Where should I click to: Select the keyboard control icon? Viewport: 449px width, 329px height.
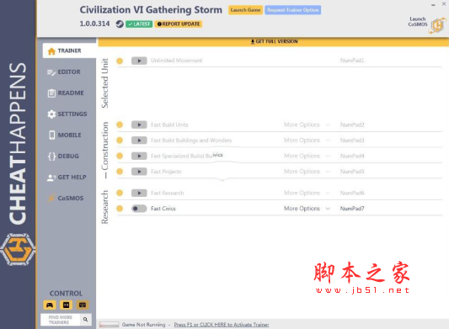tap(83, 305)
